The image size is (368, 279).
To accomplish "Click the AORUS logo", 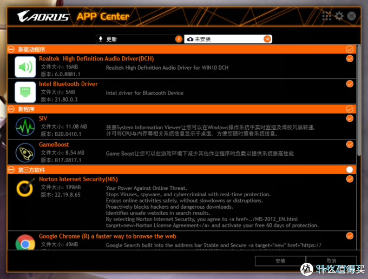I will [x=43, y=16].
